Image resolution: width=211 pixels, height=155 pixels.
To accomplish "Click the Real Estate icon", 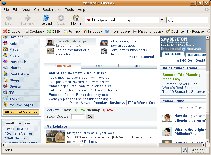I will pos(5,74).
